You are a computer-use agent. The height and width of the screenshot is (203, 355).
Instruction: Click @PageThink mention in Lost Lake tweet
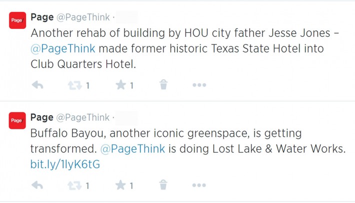pos(132,149)
